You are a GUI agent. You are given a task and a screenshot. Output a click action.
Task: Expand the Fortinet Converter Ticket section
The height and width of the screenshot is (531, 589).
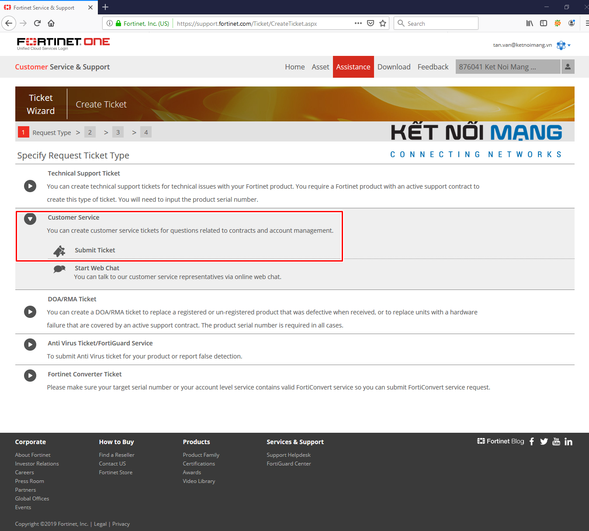coord(30,376)
